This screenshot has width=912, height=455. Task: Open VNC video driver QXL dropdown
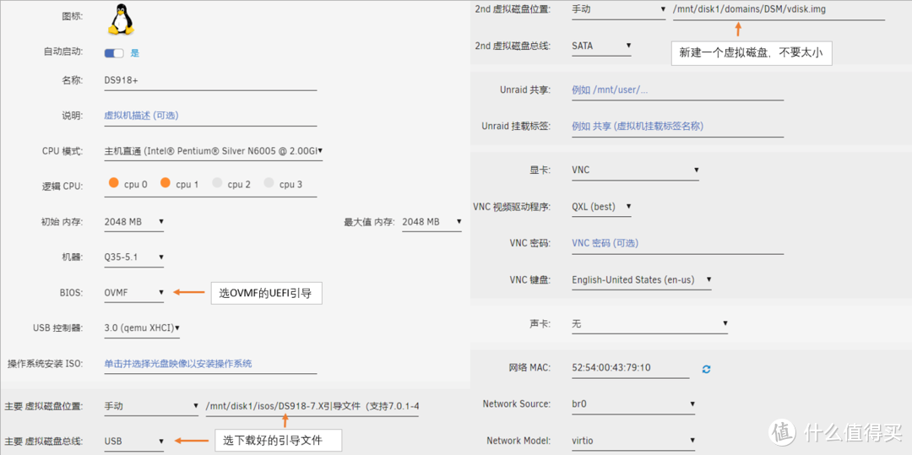click(601, 206)
